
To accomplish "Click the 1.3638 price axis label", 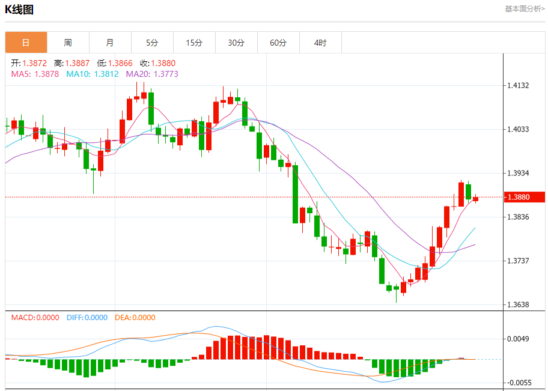I will pyautogui.click(x=517, y=305).
